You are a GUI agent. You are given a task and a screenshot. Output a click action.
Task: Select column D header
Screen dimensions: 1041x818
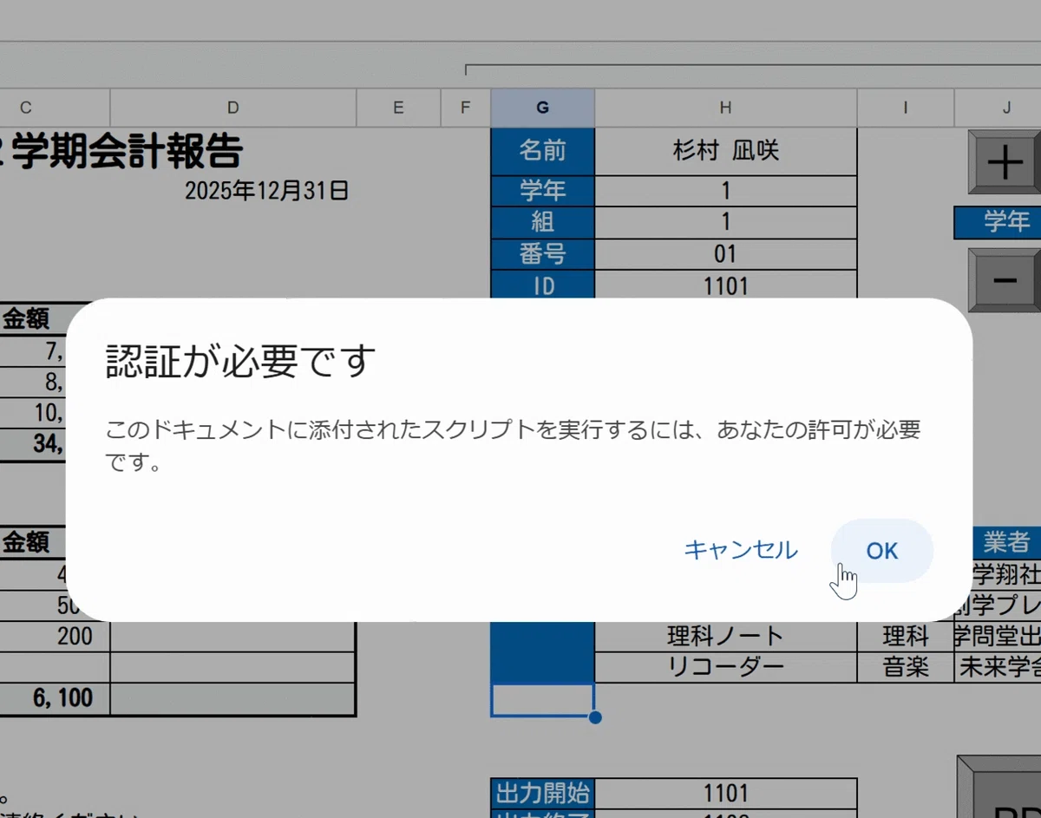click(x=233, y=108)
